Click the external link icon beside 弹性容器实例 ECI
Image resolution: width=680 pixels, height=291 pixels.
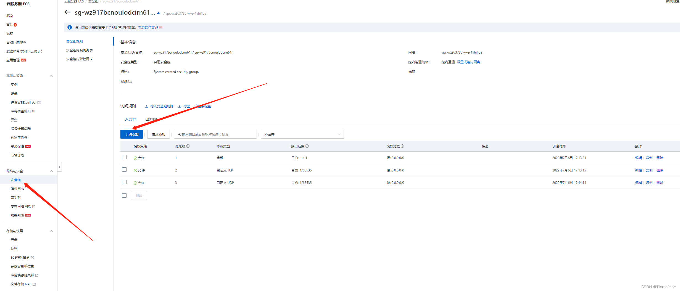point(39,102)
